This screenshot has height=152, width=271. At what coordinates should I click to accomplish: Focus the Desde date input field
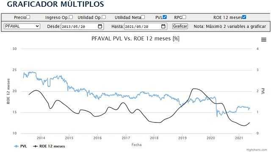point(82,26)
